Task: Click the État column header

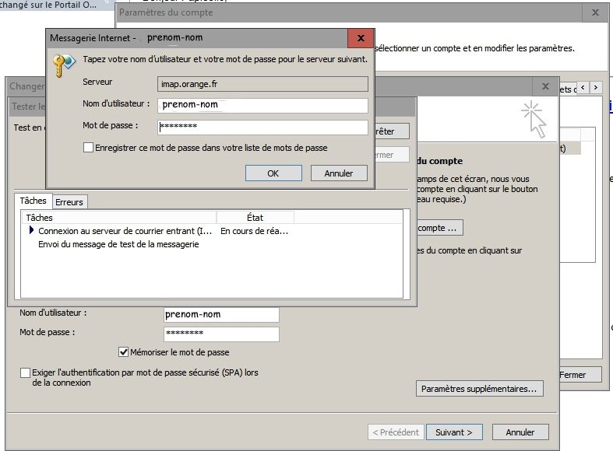Action: (x=255, y=218)
